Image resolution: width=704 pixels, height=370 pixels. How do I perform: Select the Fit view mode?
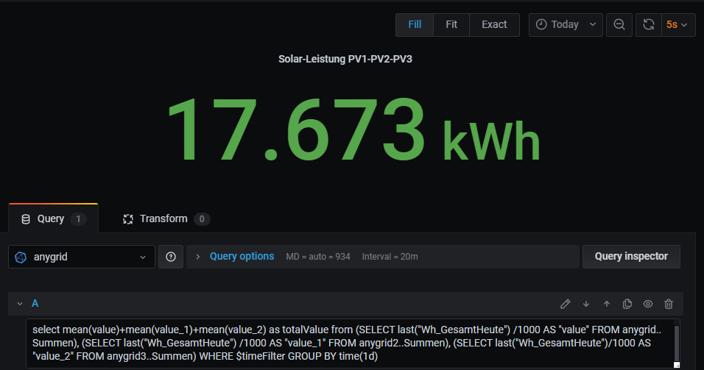451,24
